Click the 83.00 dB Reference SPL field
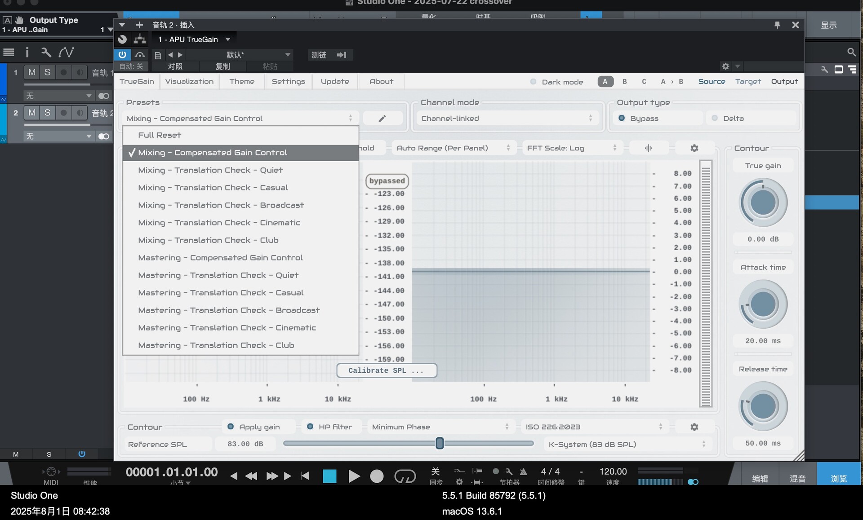 pyautogui.click(x=245, y=445)
